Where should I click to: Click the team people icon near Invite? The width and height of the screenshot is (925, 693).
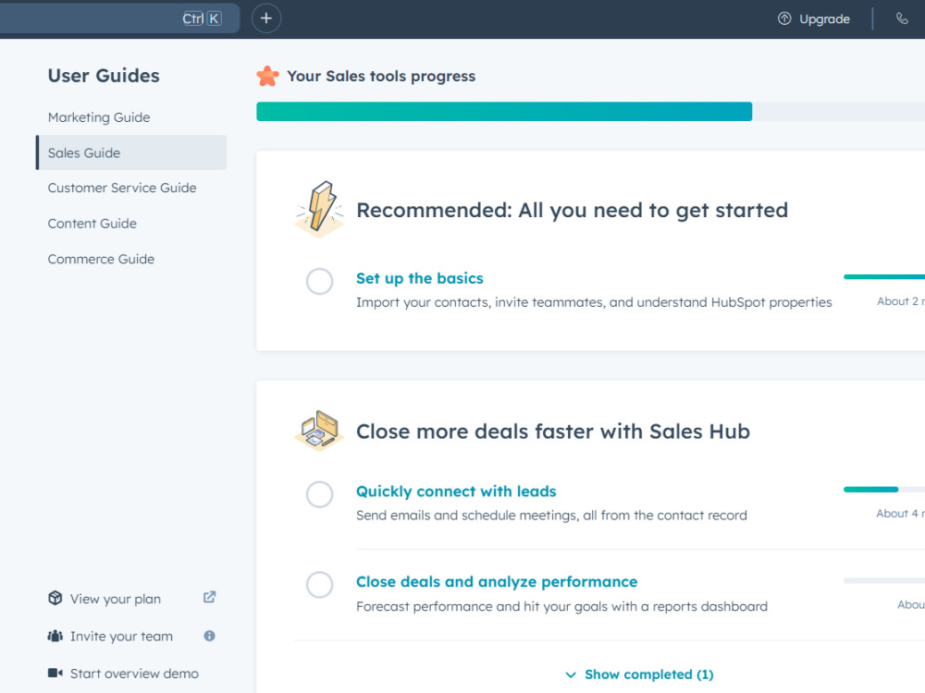pos(55,636)
